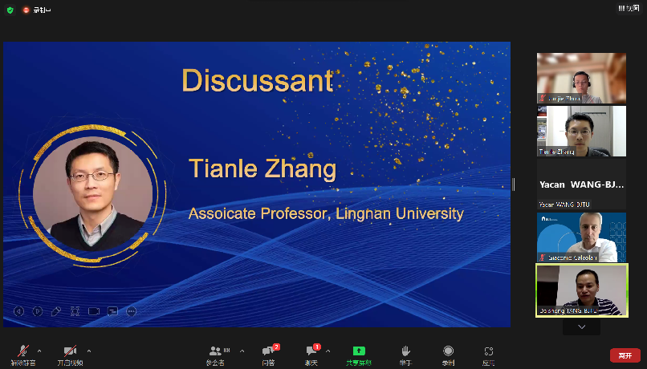Select the pen annotation tool on slide
647x369 pixels.
[56, 311]
